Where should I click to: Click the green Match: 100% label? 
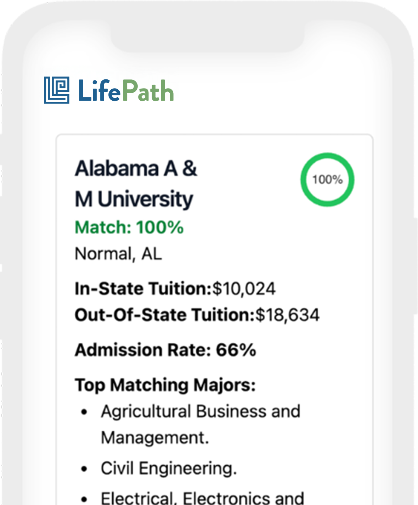[129, 227]
